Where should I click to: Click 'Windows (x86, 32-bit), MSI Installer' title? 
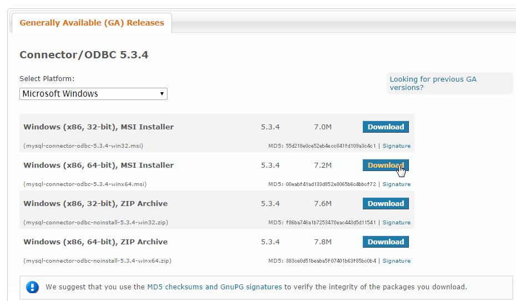98,127
